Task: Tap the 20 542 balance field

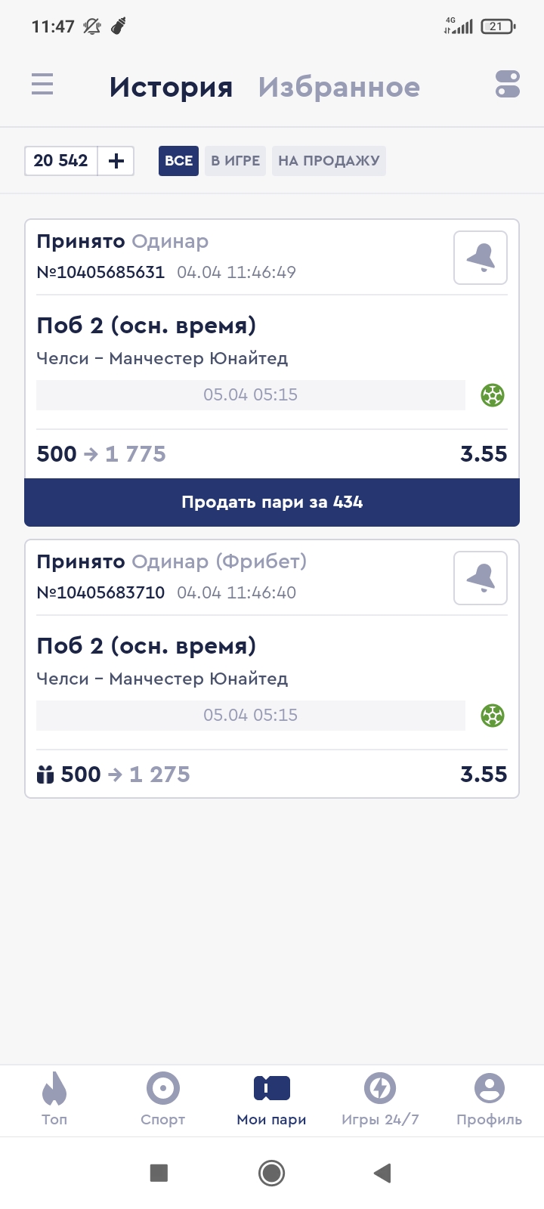Action: pyautogui.click(x=61, y=161)
